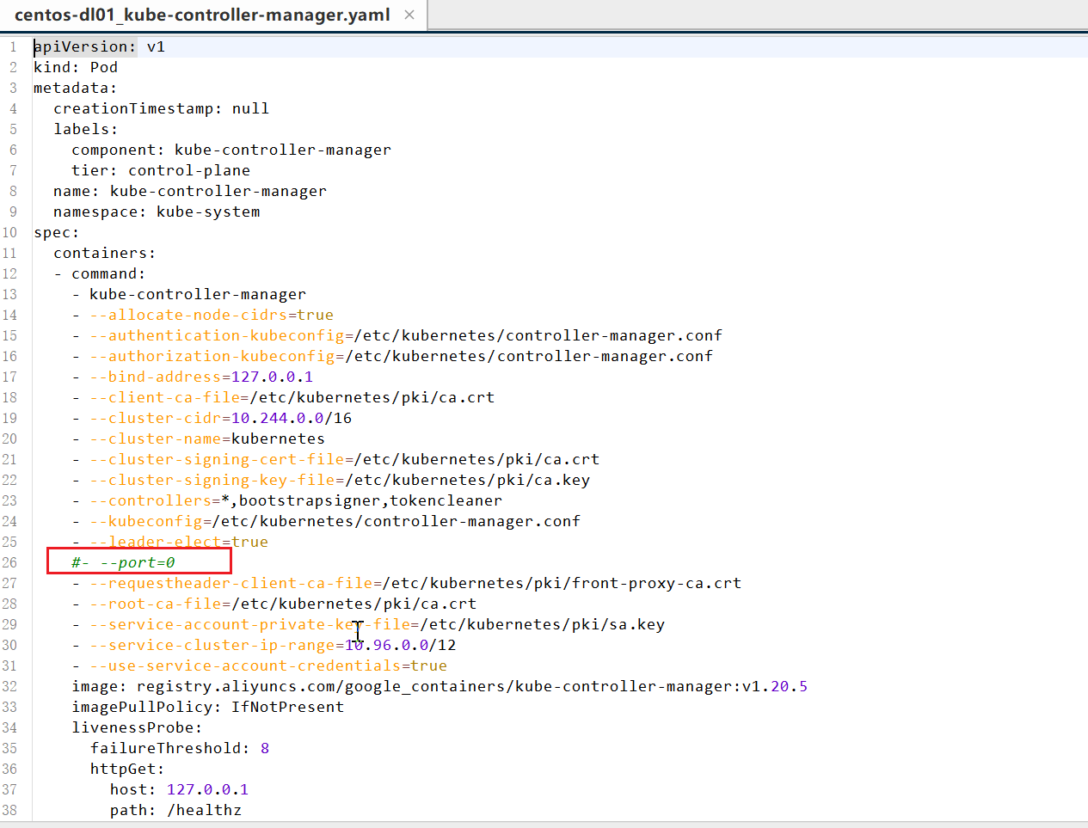
Task: Click the 'labels:' line
Action: (86, 129)
